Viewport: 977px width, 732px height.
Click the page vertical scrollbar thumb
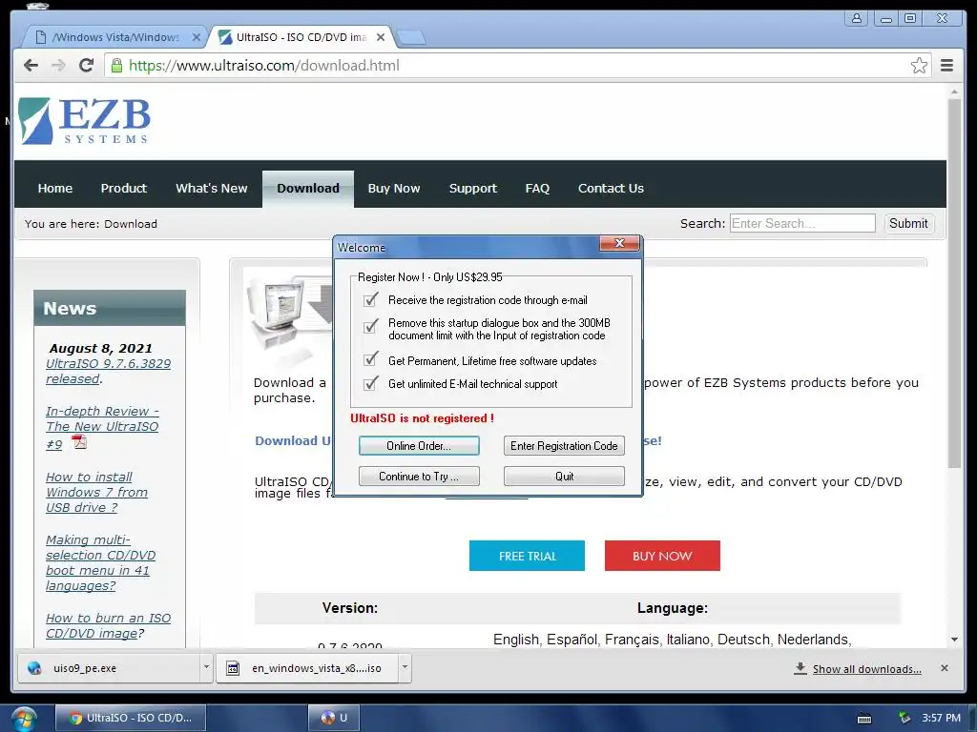pos(954,283)
